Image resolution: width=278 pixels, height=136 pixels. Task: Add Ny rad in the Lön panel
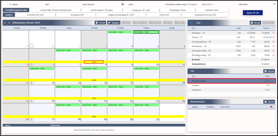pyautogui.click(x=255, y=23)
